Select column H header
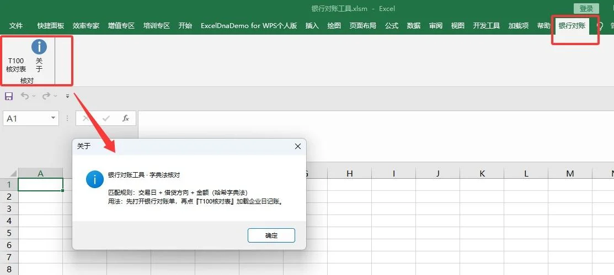614x275 pixels. [x=350, y=173]
